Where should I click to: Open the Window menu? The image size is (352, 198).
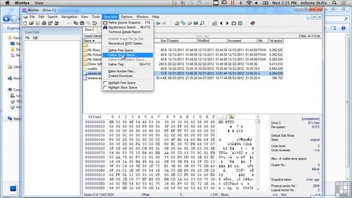(x=142, y=16)
